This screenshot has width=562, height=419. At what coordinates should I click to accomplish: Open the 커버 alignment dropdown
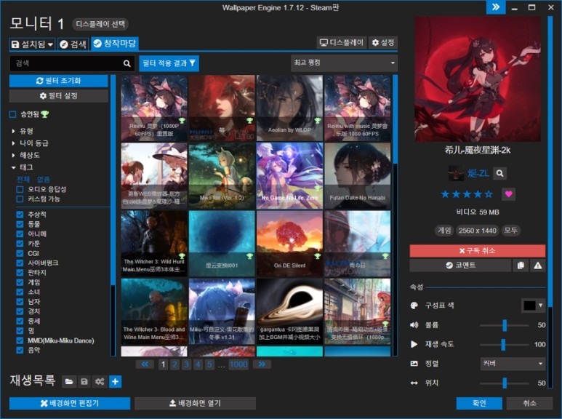coord(513,364)
